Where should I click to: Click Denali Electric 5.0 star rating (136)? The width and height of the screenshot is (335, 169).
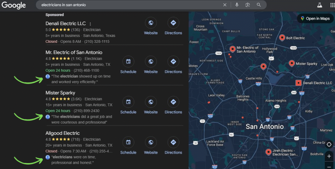point(62,30)
